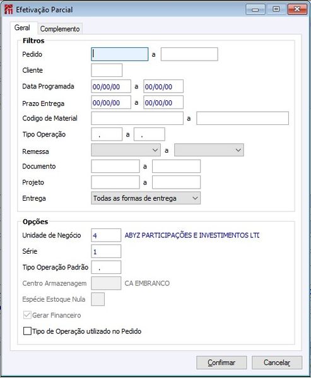
Task: Focus Codigo de Material start field
Action: [137, 118]
